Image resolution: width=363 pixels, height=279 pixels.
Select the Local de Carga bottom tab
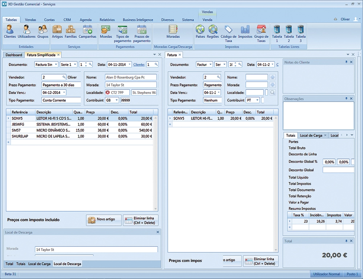pyautogui.click(x=39, y=264)
